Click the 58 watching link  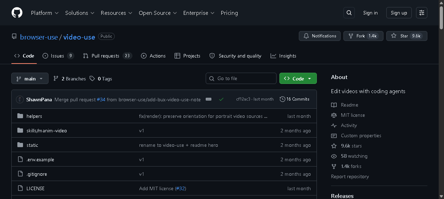(349, 156)
